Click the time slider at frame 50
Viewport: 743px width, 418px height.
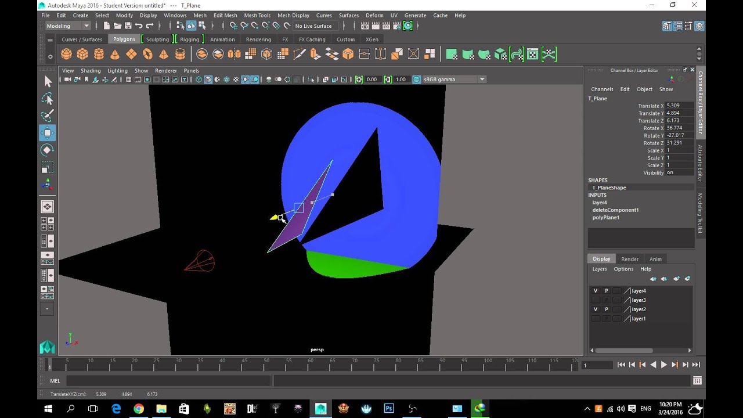click(266, 365)
